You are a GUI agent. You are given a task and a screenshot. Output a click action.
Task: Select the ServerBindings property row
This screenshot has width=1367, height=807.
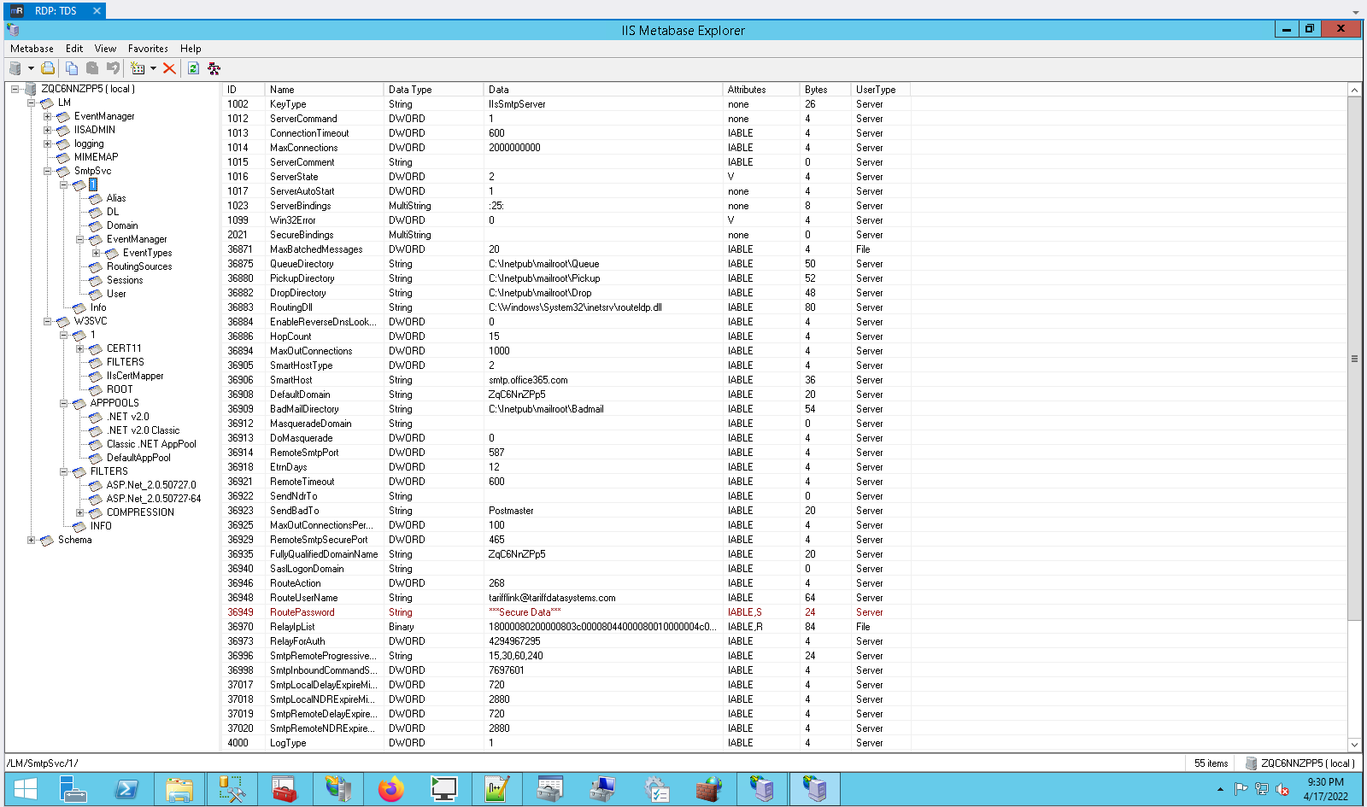coord(566,206)
